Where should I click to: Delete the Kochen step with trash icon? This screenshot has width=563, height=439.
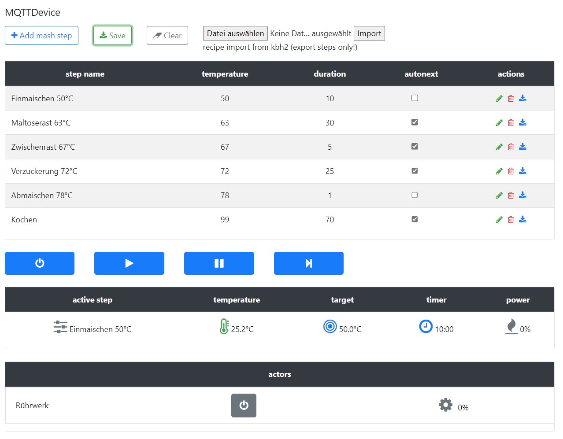pyautogui.click(x=511, y=220)
